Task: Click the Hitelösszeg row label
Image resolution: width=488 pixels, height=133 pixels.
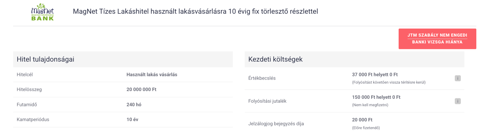Action: [x=29, y=89]
